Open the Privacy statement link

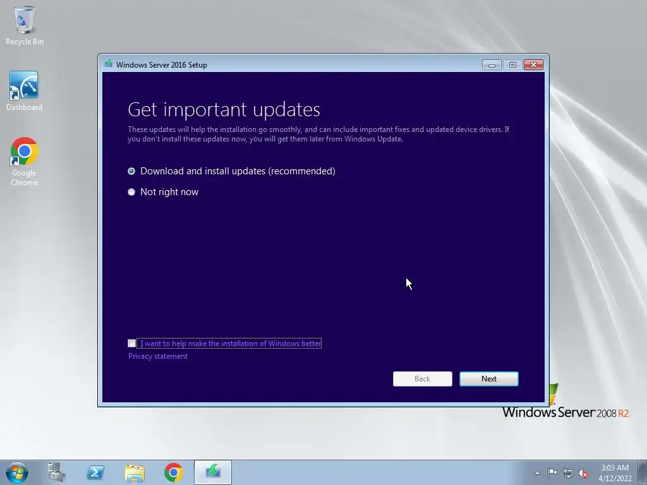point(157,356)
